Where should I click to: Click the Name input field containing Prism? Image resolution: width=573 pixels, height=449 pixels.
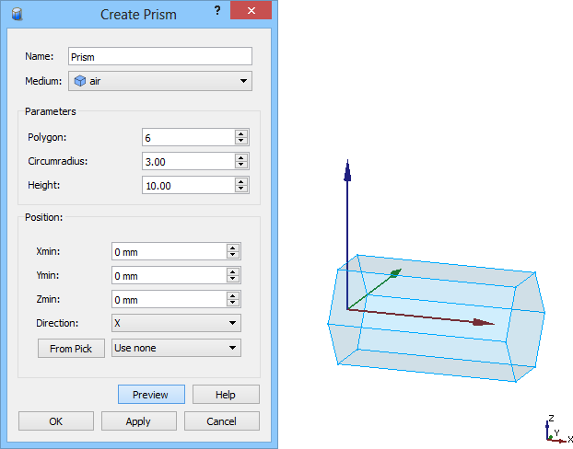[160, 56]
